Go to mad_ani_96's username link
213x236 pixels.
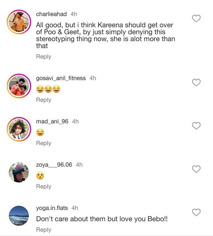(x=52, y=122)
